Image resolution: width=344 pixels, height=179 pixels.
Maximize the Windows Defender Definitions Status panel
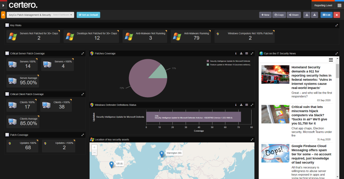[252, 105]
